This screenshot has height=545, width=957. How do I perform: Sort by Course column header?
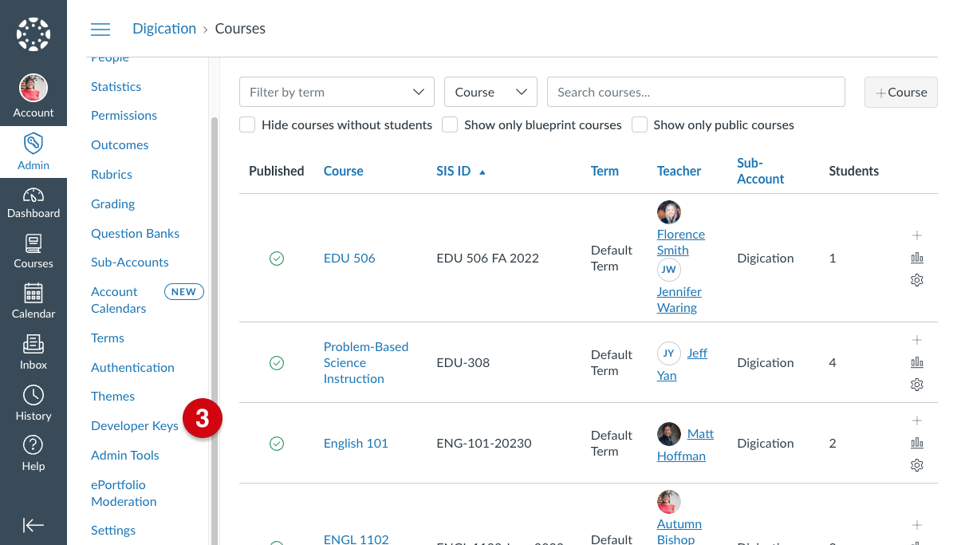(x=343, y=171)
